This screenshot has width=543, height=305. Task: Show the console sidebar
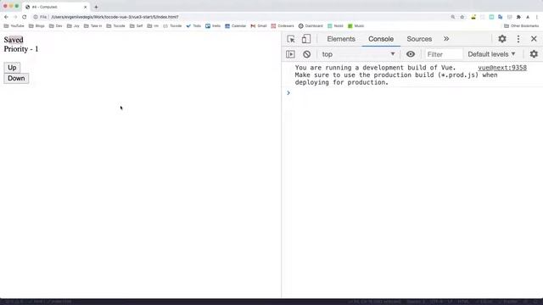click(x=290, y=54)
